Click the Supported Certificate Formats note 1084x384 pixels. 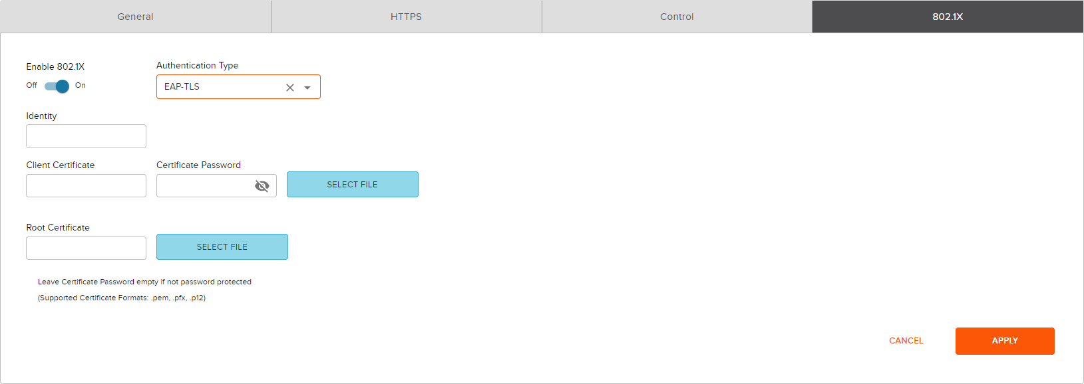tap(122, 298)
